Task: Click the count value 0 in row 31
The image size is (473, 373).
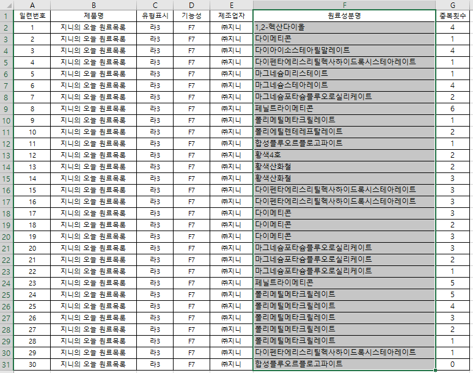Action: [452, 364]
